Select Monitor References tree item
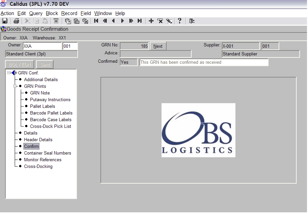 tap(42, 160)
